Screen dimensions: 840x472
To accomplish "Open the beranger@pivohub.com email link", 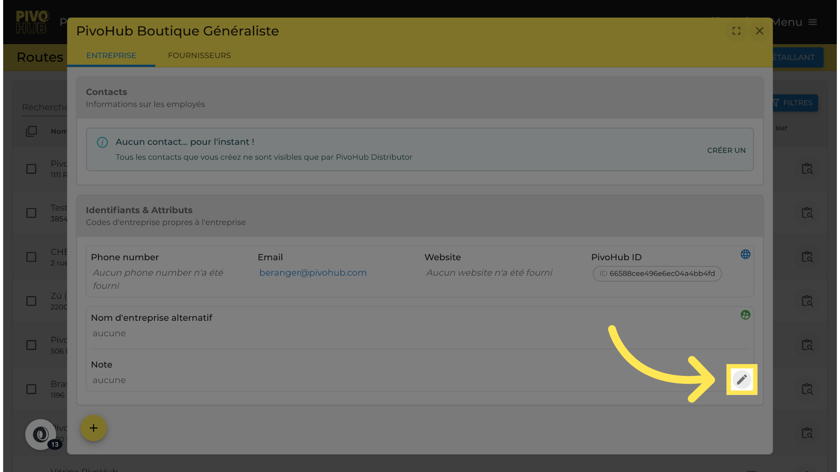I will click(313, 273).
